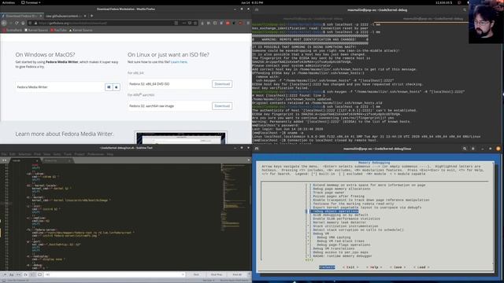Follow the 'Learn here' link
504x283 pixels.
[179, 62]
